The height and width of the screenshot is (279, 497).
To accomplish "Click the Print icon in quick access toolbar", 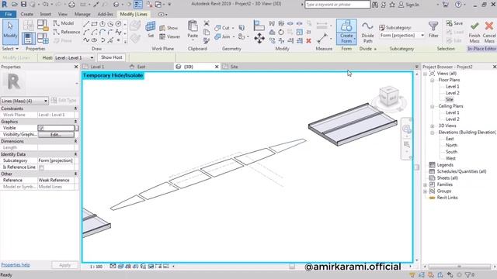I will [71, 5].
